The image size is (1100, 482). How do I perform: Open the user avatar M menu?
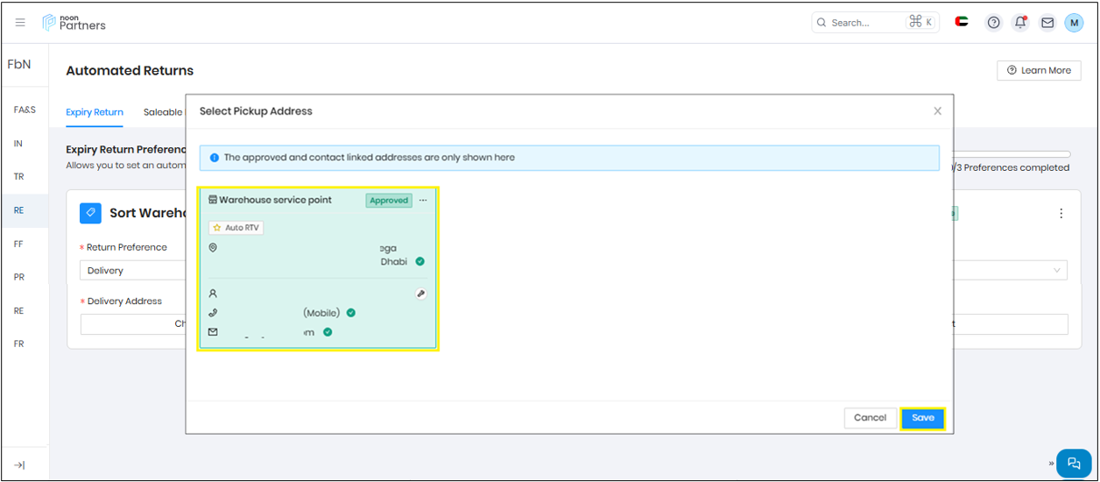point(1074,23)
